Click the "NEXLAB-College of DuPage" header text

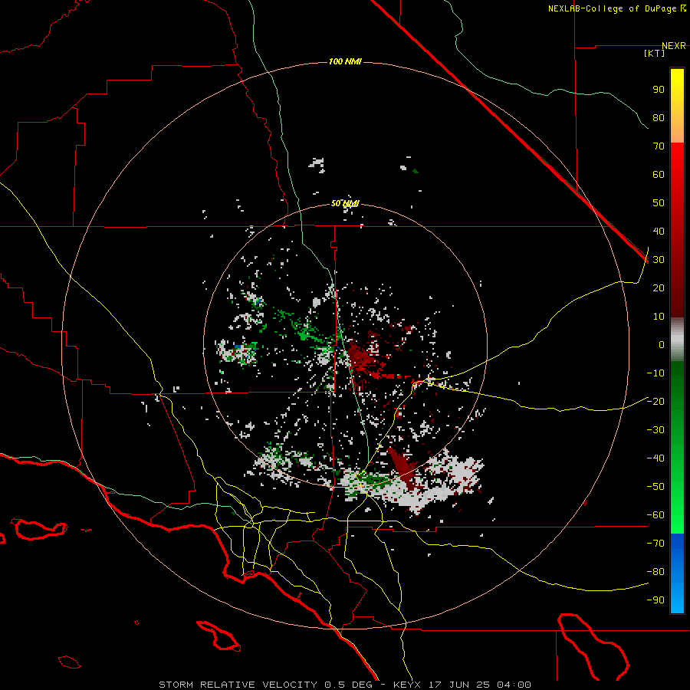click(x=613, y=8)
